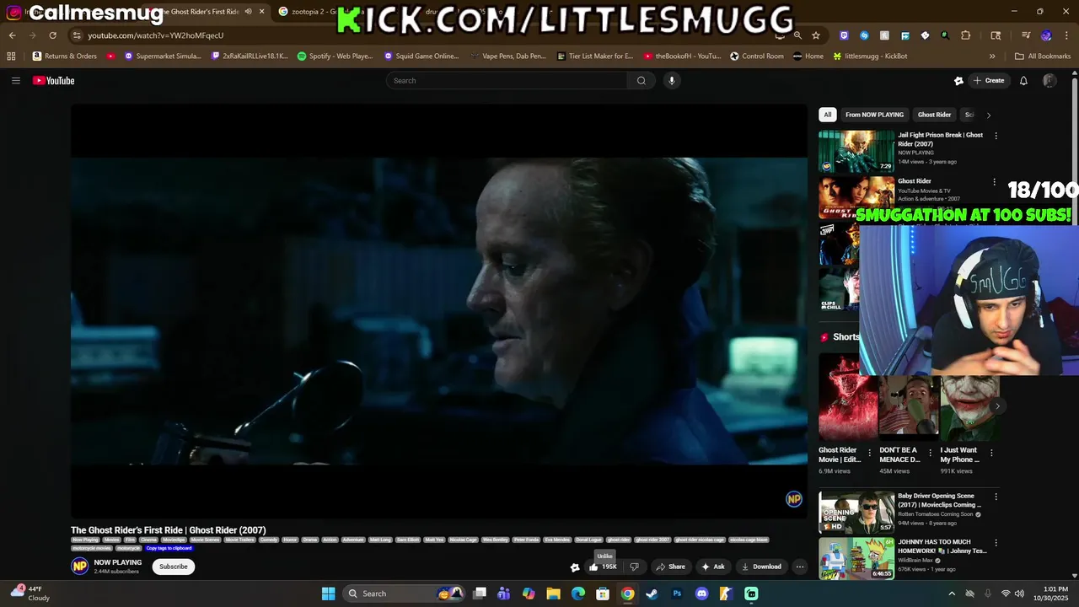Open Photoshop from the taskbar

(x=677, y=594)
